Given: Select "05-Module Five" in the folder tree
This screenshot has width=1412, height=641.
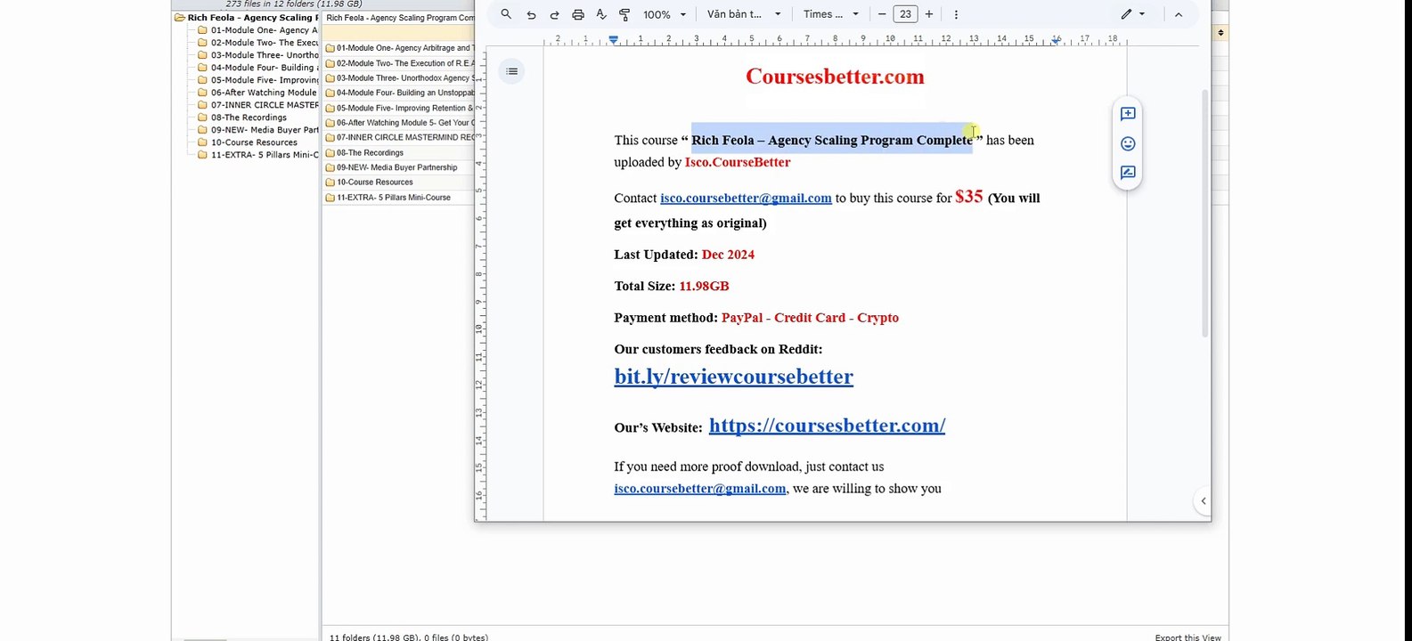Looking at the screenshot, I should [x=259, y=80].
